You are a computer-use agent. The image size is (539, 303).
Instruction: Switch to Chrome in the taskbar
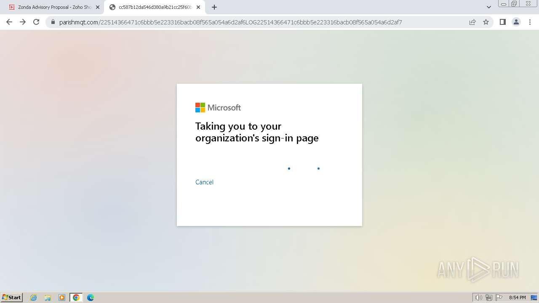click(x=76, y=298)
